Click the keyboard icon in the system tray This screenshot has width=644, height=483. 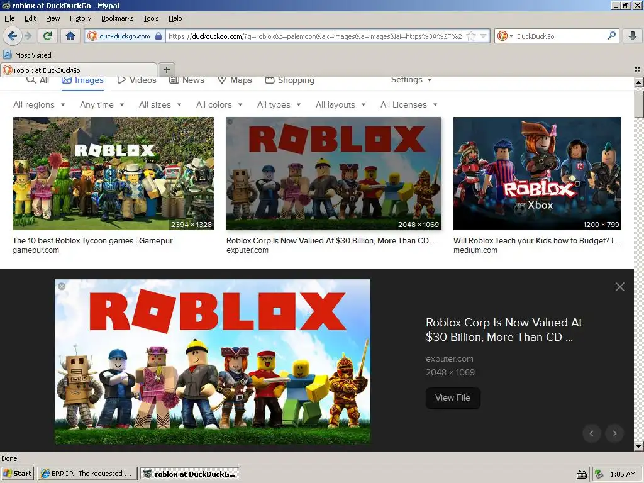click(x=582, y=474)
